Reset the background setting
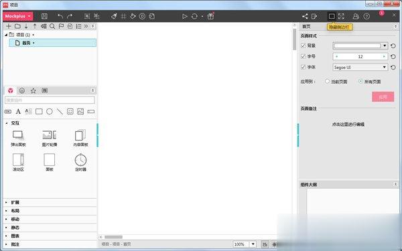Image resolution: width=402 pixels, height=251 pixels. (393, 46)
